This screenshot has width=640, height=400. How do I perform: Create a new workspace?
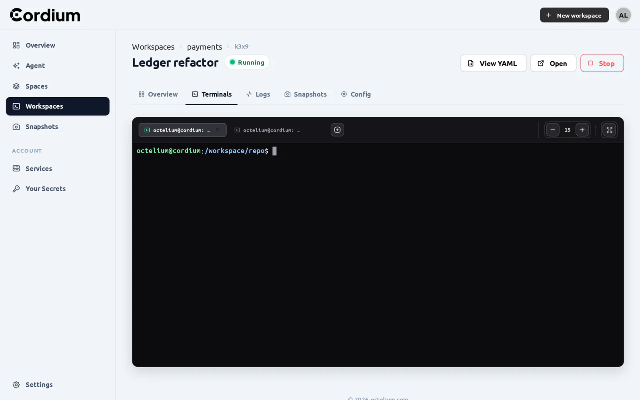tap(574, 15)
